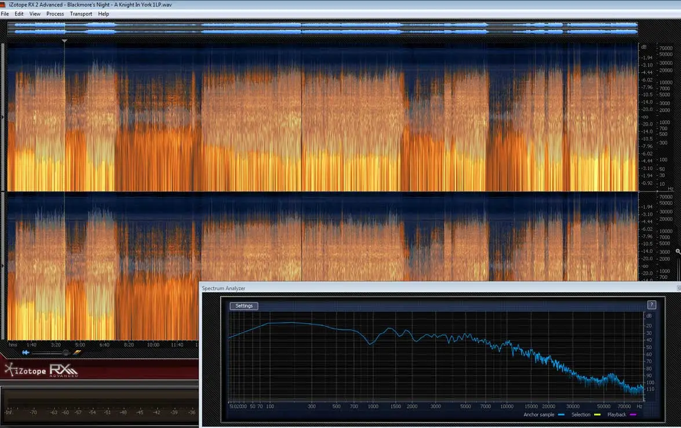Click the waveform overview strip at top
681x428 pixels.
pos(322,28)
